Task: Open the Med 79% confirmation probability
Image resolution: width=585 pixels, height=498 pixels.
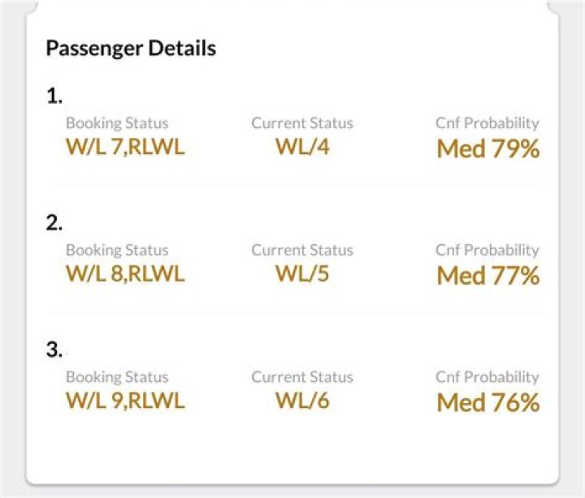Action: pyautogui.click(x=488, y=148)
